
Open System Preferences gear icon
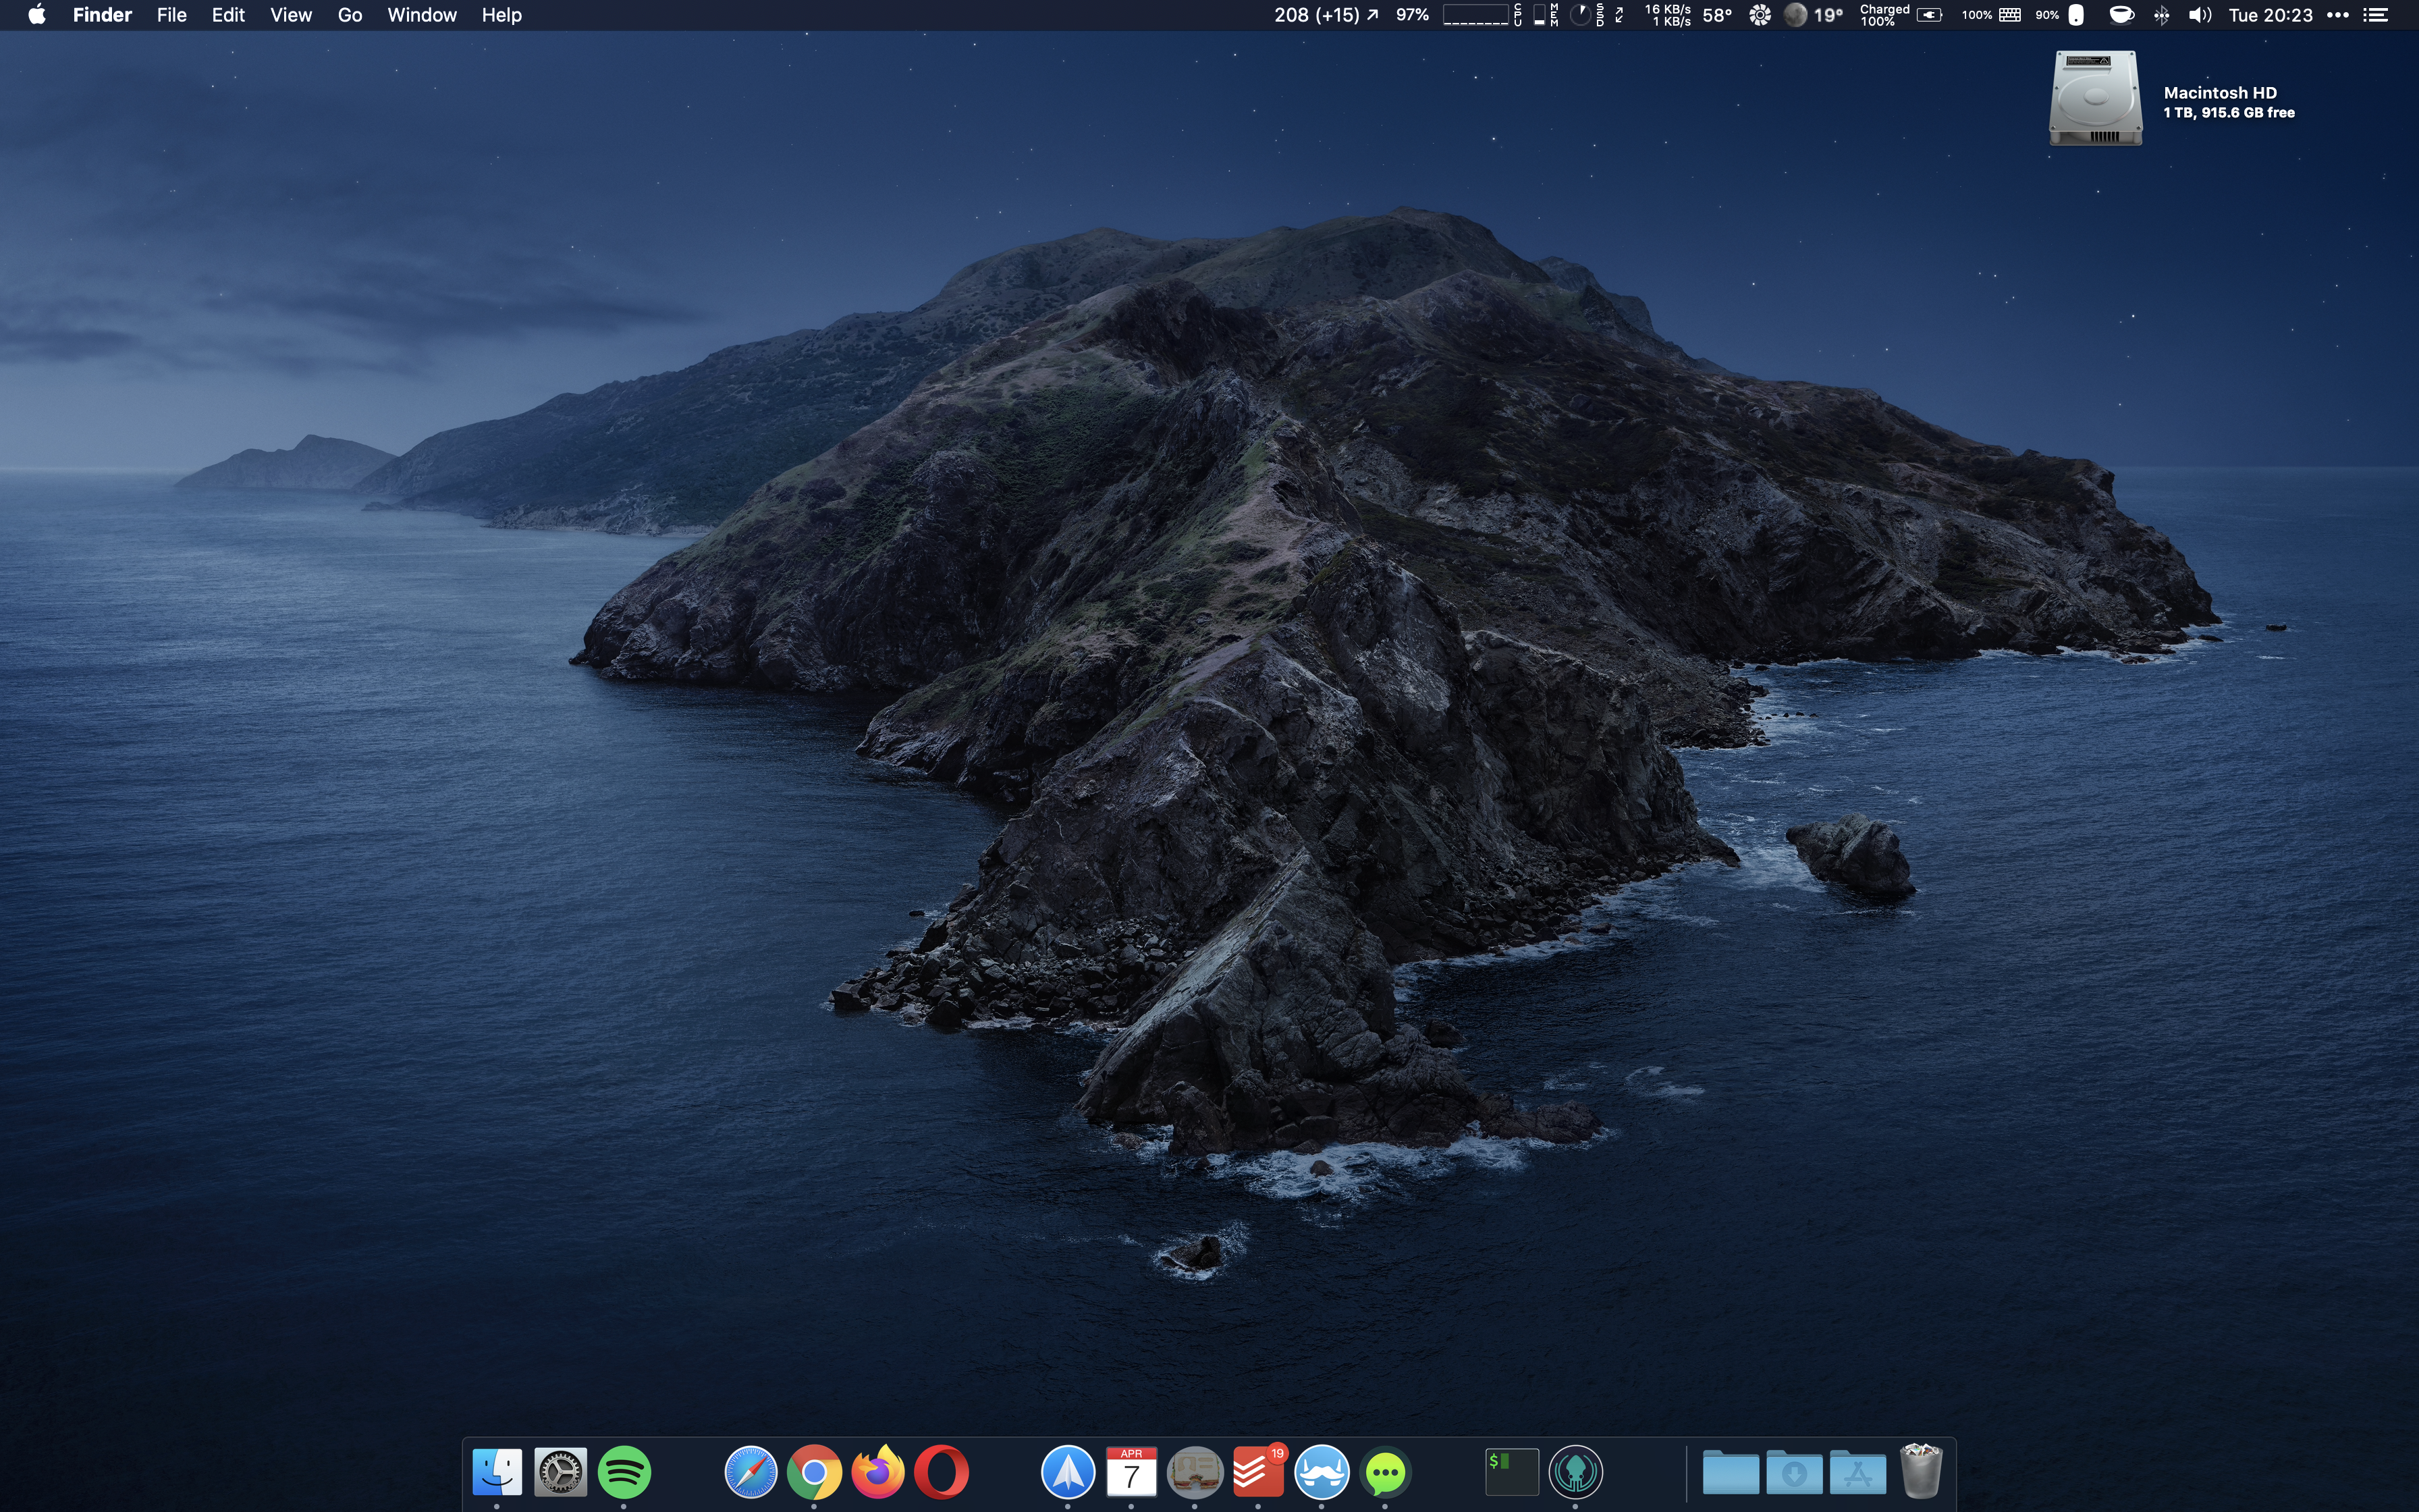[560, 1472]
